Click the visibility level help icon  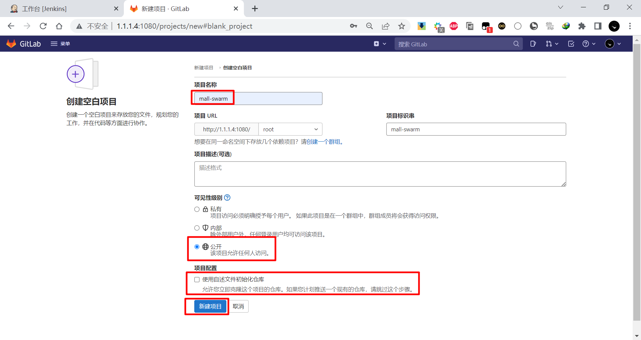pos(227,198)
